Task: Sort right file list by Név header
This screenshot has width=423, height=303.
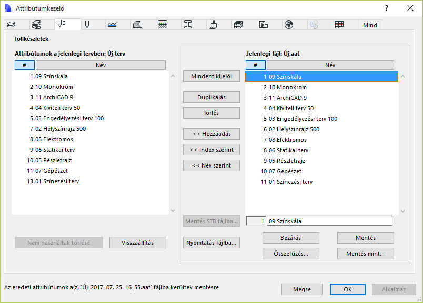Action: tap(330, 65)
